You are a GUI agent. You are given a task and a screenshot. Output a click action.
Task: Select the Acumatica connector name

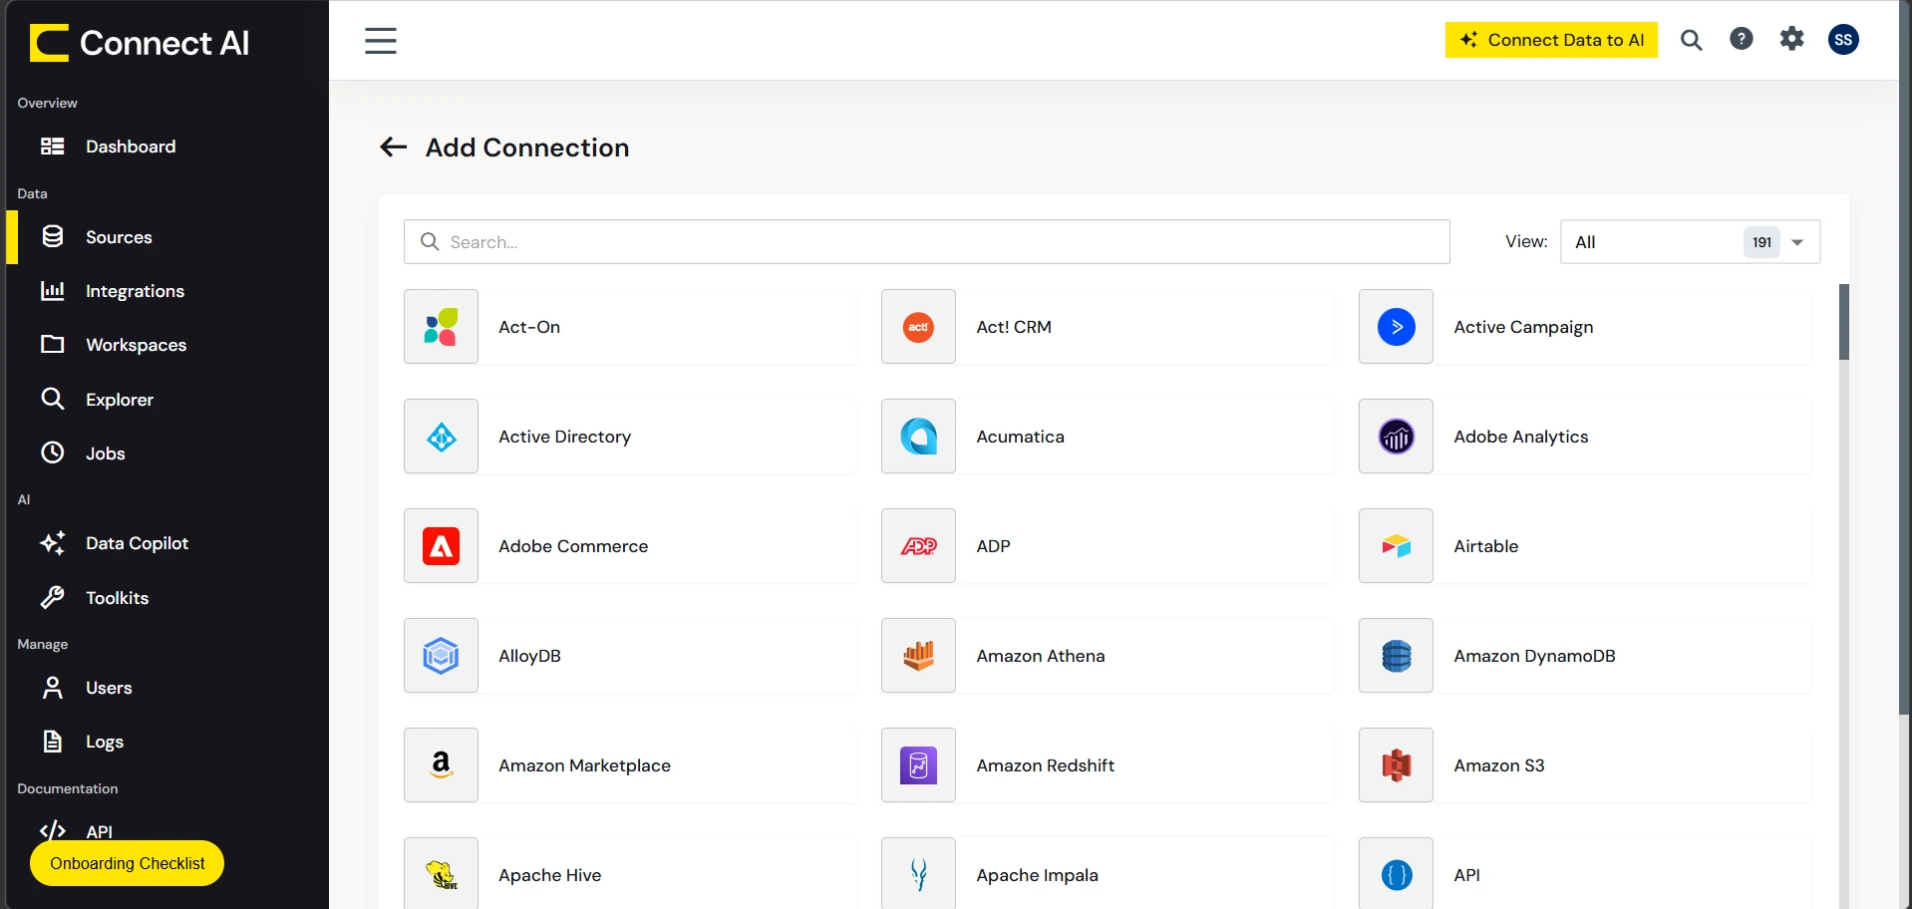click(x=1020, y=437)
